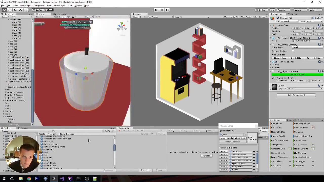Screen dimensions: 324x182
Task: Select the Move tool
Action: pyautogui.click(x=10, y=10)
